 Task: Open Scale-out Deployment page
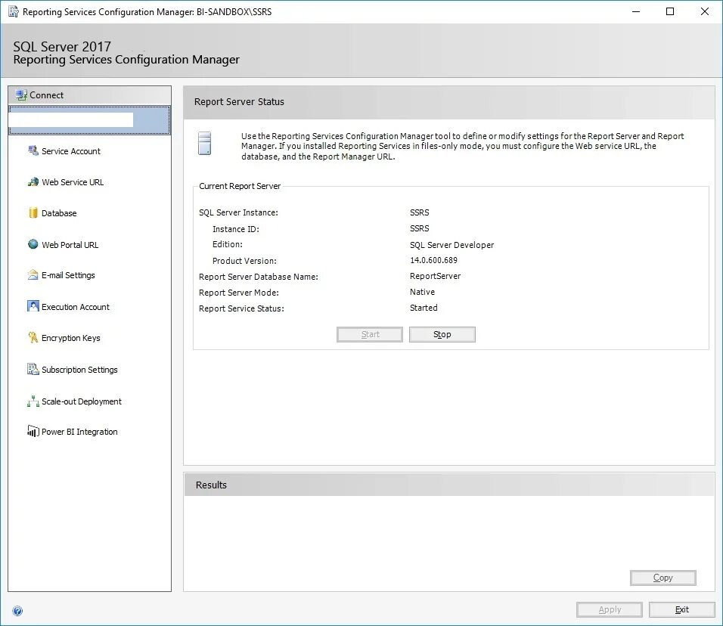pyautogui.click(x=81, y=401)
